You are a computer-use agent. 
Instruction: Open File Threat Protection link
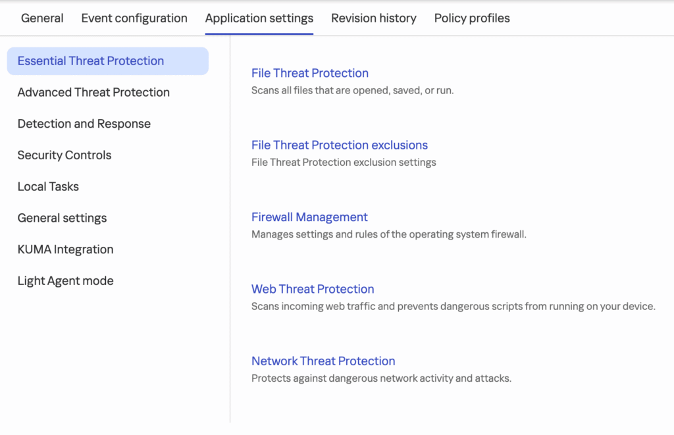tap(309, 73)
